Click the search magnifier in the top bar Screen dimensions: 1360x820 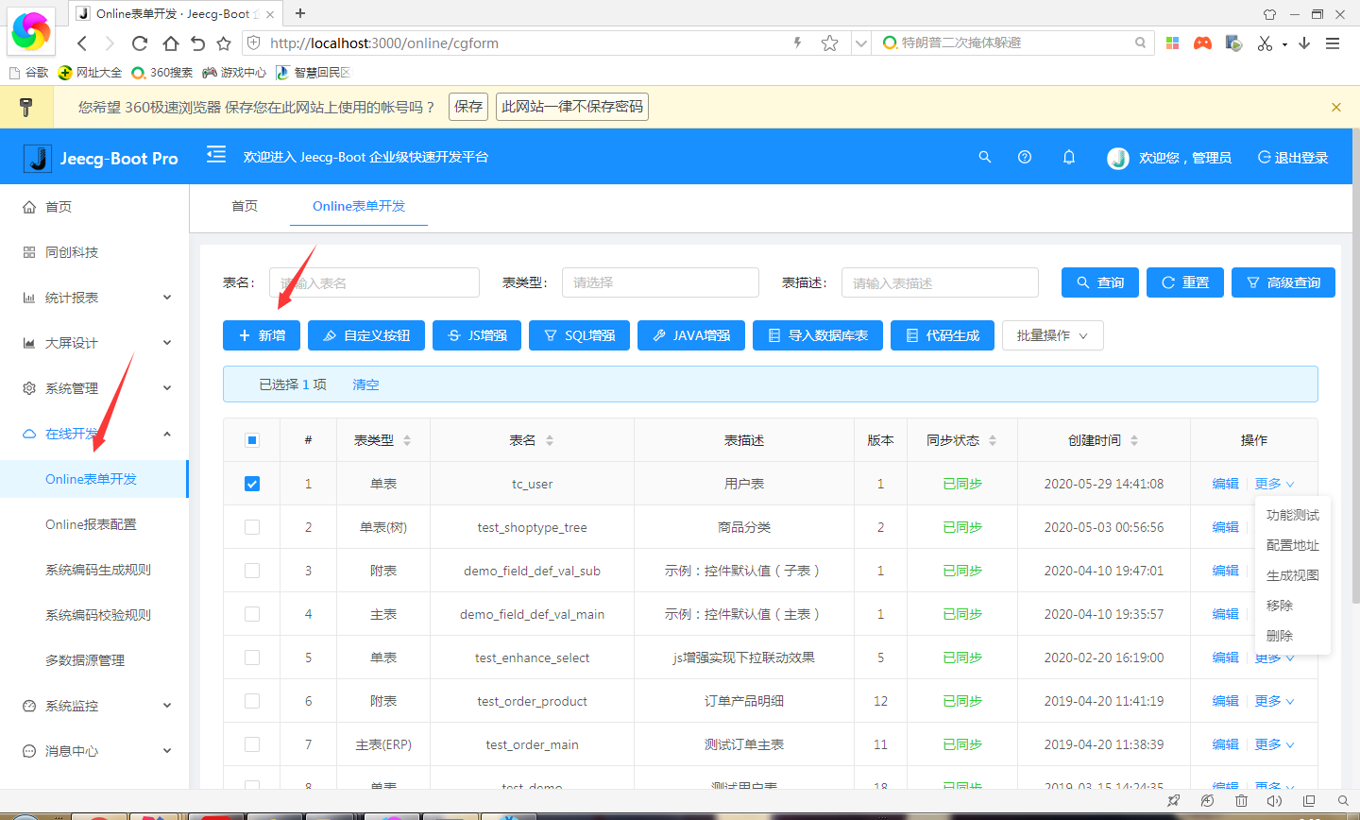[x=985, y=157]
